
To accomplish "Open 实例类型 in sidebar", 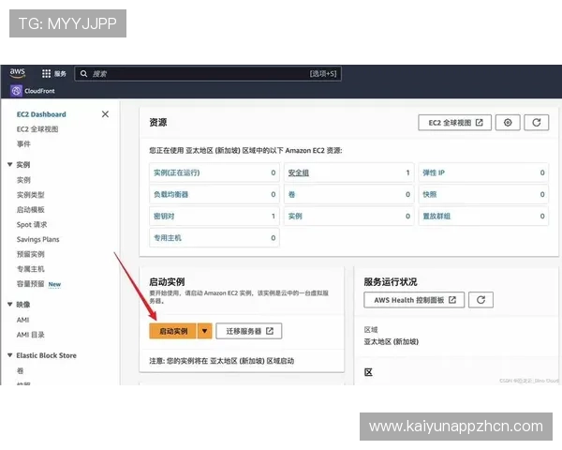I will click(x=31, y=195).
